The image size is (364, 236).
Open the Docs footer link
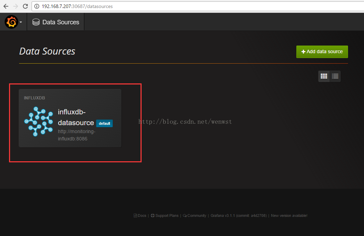(140, 215)
